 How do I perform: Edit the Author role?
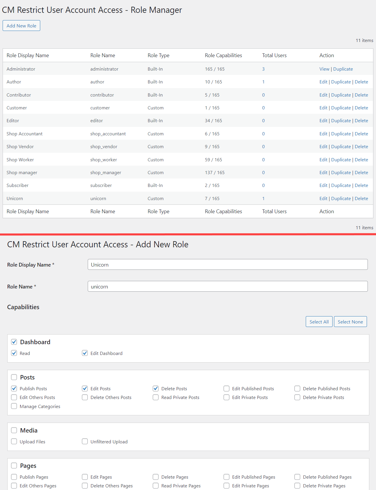(x=323, y=82)
